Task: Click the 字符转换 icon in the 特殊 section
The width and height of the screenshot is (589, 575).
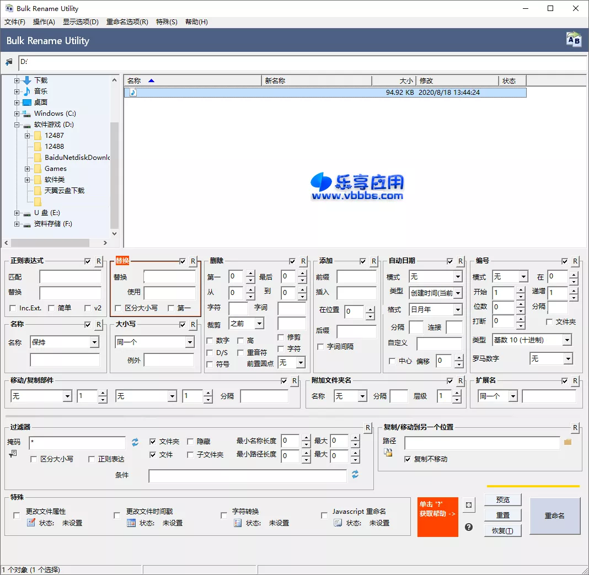Action: 237,522
